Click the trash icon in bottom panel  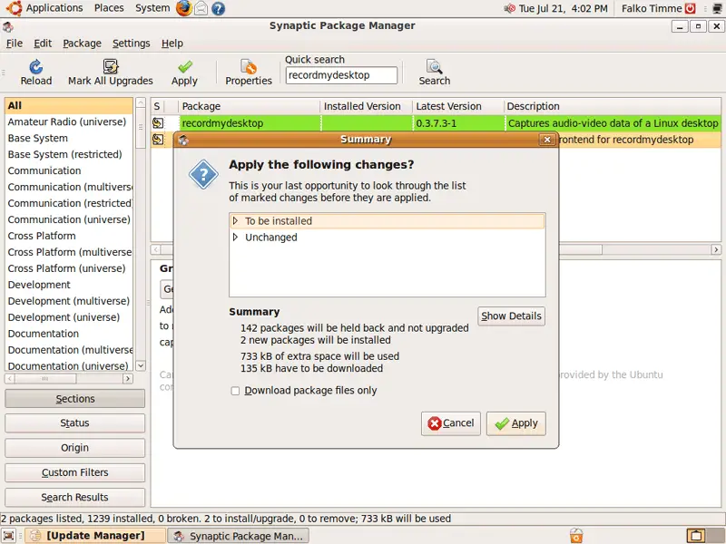pos(576,536)
